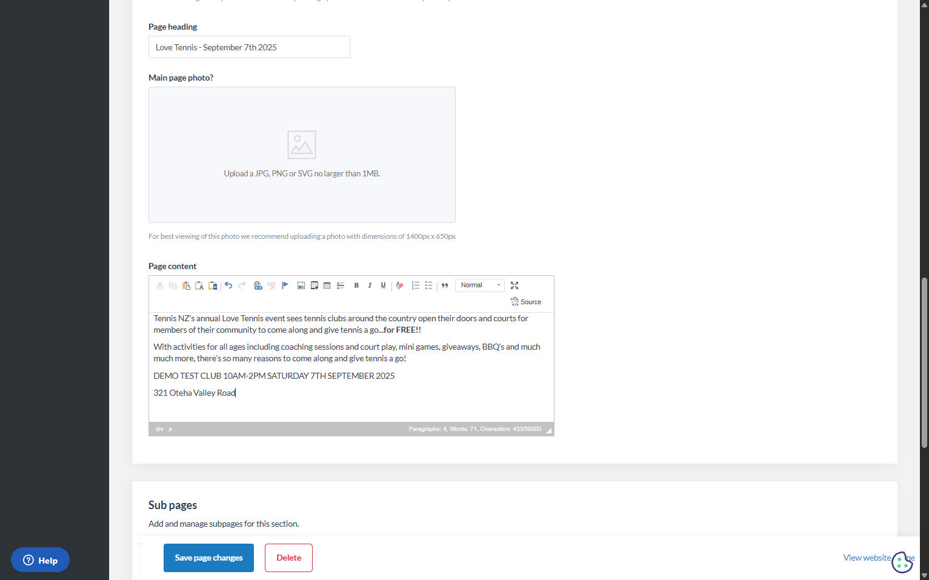
Task: Click the page vertical scrollbar
Action: click(924, 362)
